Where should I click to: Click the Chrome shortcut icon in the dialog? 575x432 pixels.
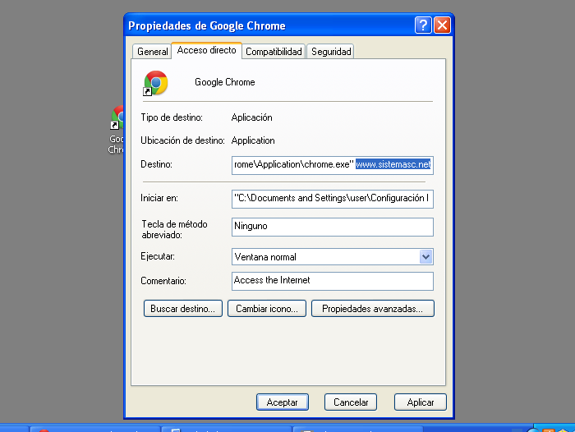155,83
